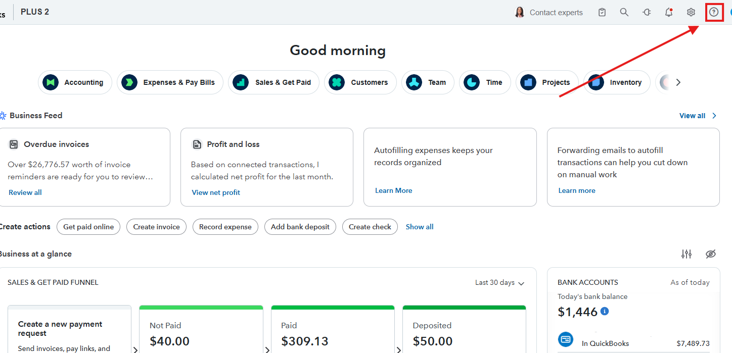Open the Expenses & Pay Bills menu

[x=171, y=82]
